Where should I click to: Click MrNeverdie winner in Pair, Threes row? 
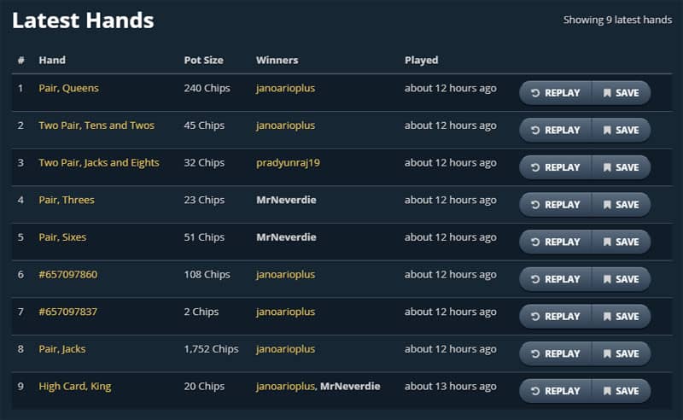click(286, 200)
